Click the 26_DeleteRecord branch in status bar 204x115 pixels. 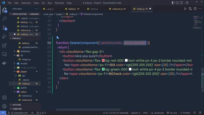(x=18, y=113)
